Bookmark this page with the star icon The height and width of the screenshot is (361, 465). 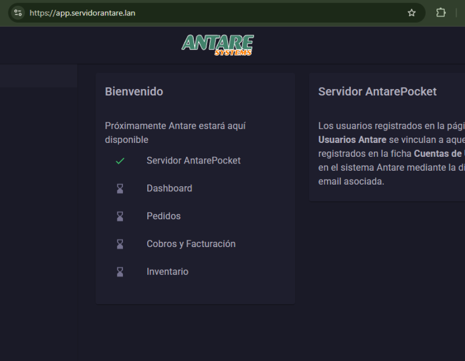(x=411, y=13)
